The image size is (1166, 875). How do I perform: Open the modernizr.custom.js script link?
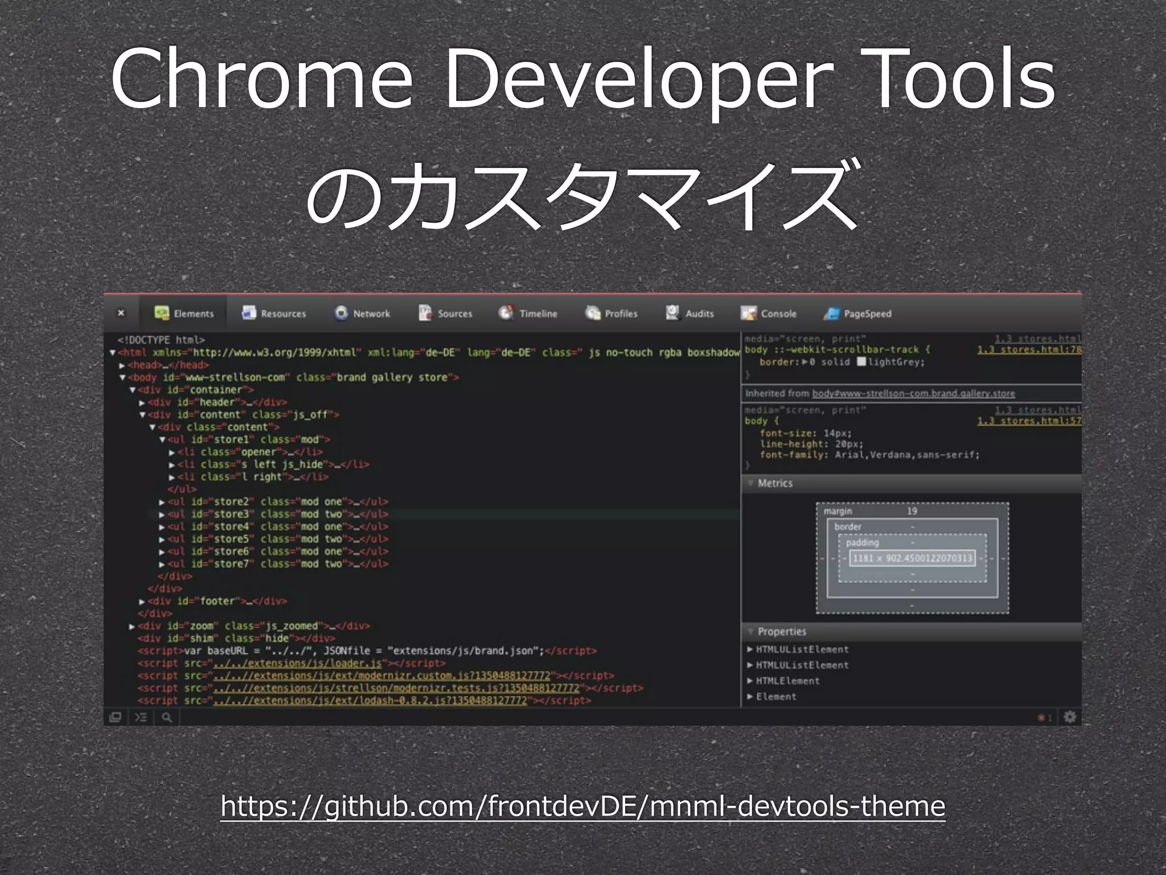point(382,676)
